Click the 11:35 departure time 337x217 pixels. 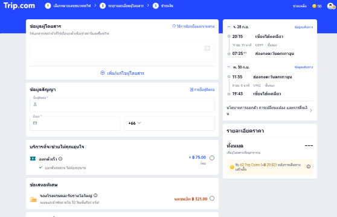coord(237,77)
